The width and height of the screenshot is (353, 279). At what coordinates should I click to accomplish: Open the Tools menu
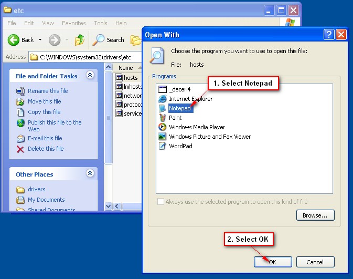point(100,23)
